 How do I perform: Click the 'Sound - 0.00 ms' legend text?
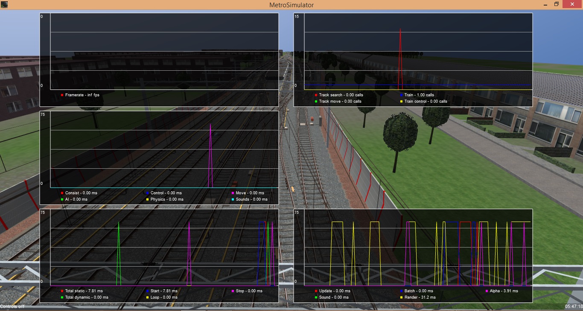pos(335,297)
